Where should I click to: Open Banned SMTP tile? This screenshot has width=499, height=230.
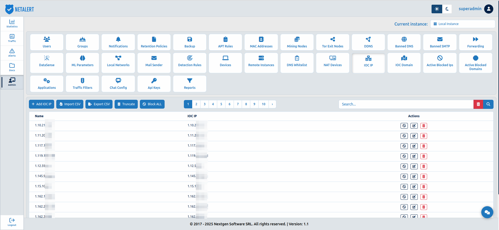point(440,42)
